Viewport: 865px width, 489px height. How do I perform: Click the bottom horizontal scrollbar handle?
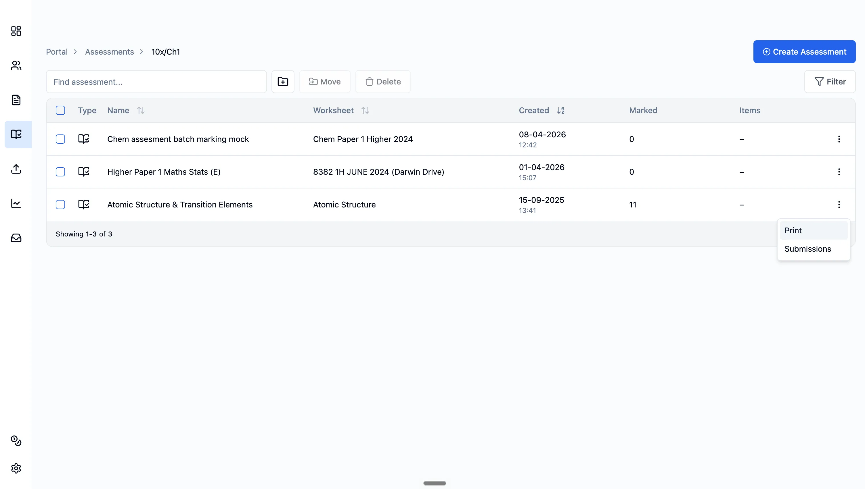(435, 483)
